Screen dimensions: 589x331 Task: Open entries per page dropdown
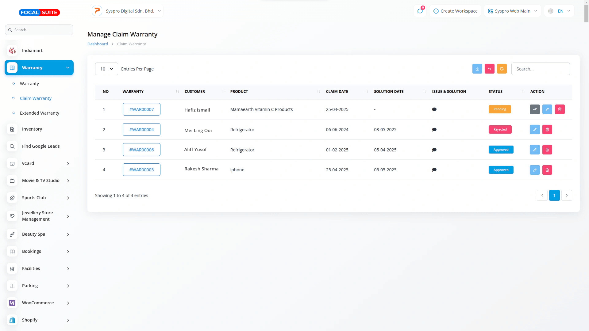[x=106, y=69]
